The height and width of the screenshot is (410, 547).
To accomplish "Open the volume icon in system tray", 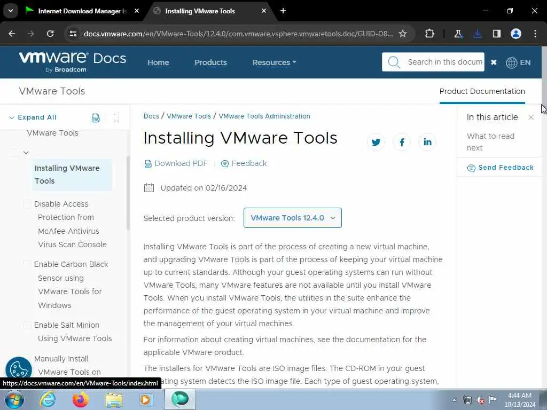I will pos(480,400).
